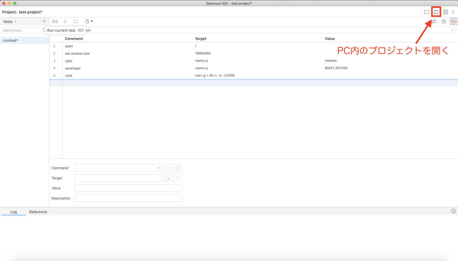Run the current test
The height and width of the screenshot is (261, 458).
coord(66,21)
